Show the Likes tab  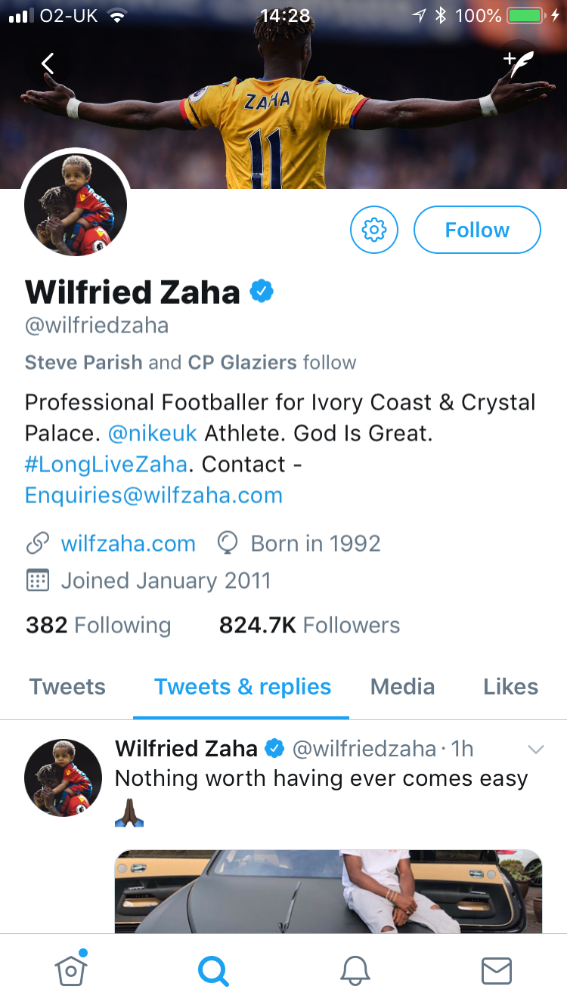point(510,687)
